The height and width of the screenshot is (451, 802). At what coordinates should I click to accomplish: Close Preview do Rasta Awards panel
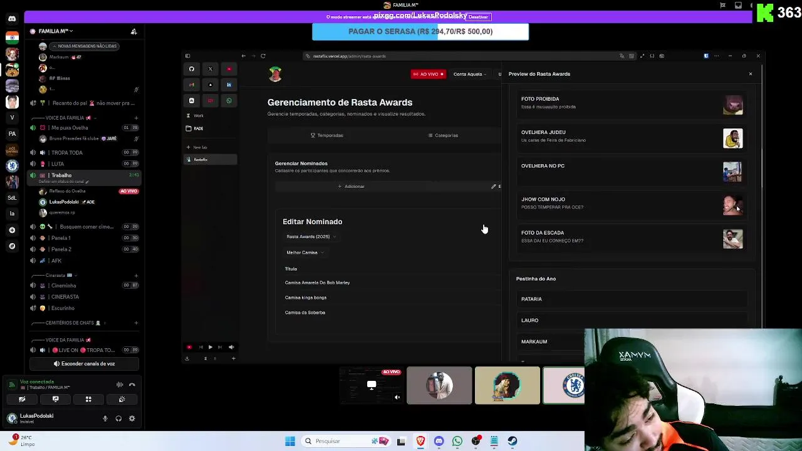(751, 74)
